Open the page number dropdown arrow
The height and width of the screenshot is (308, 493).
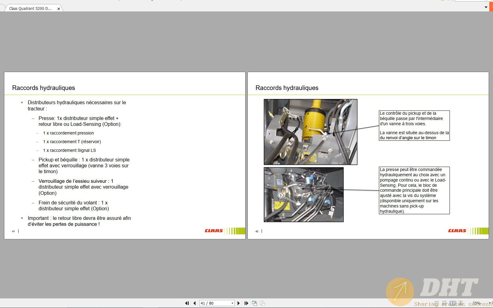click(232, 303)
